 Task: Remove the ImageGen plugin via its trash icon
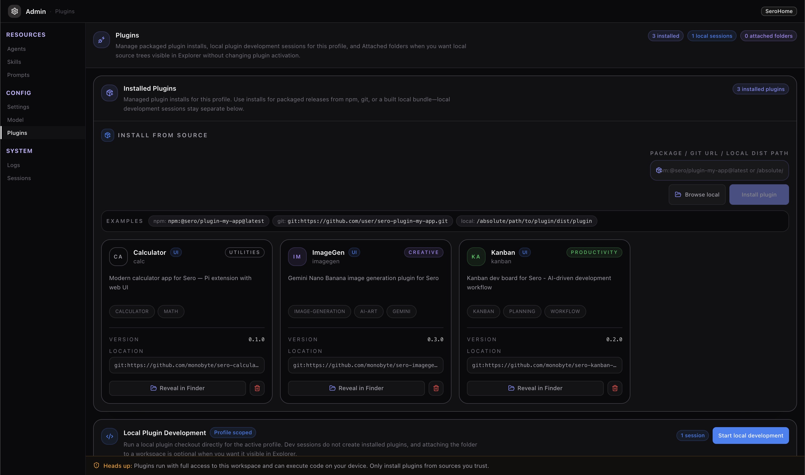pos(436,388)
